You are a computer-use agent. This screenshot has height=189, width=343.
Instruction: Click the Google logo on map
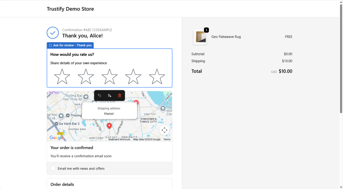coord(56,138)
